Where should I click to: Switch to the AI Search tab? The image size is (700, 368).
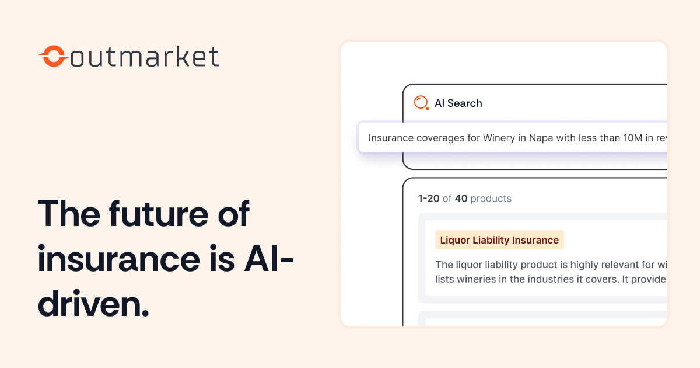(x=459, y=103)
